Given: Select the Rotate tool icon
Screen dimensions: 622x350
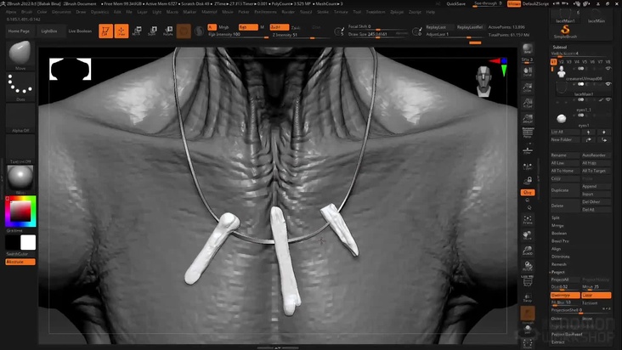Looking at the screenshot, I should pos(167,31).
